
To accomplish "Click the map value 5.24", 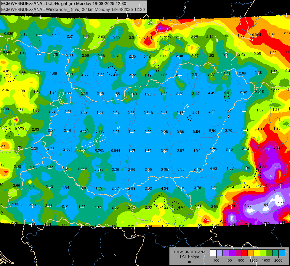I will coord(197,132).
